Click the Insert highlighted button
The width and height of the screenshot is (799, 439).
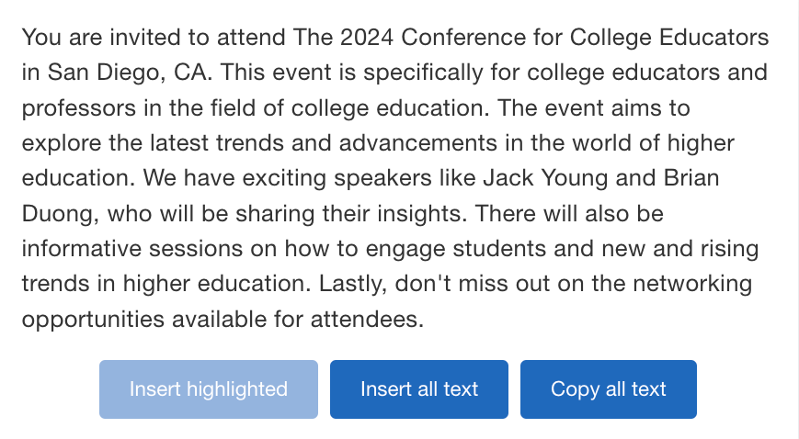209,389
